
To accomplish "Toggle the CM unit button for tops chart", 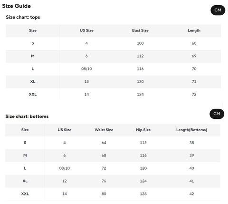I will (x=218, y=10).
